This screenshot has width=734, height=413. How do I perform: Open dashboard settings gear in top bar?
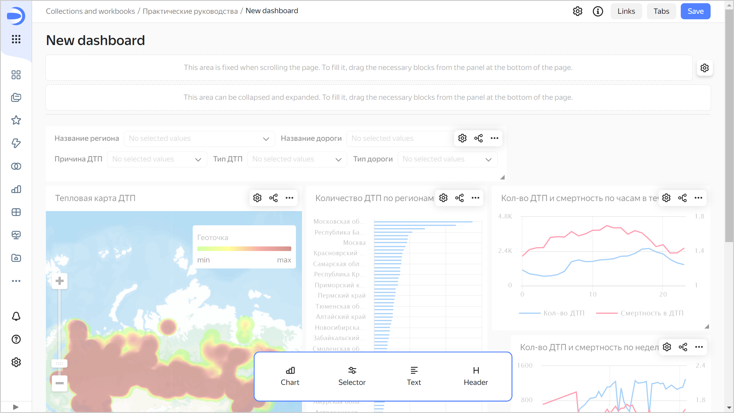click(577, 11)
